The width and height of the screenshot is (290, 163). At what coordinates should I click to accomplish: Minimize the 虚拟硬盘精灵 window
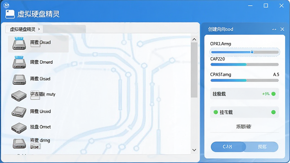[250, 6]
